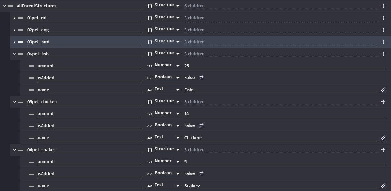Grab drag handle of 03pet_bird row

point(21,42)
